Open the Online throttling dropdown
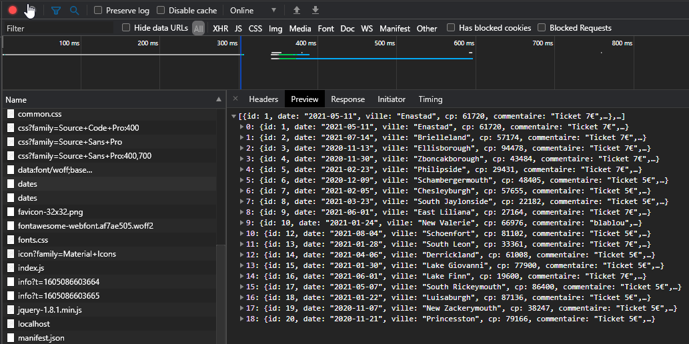The height and width of the screenshot is (344, 689). point(253,11)
